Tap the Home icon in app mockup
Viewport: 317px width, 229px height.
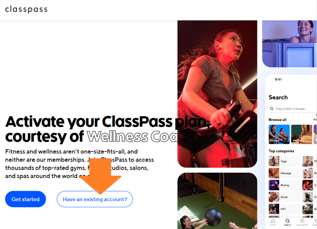273,221
